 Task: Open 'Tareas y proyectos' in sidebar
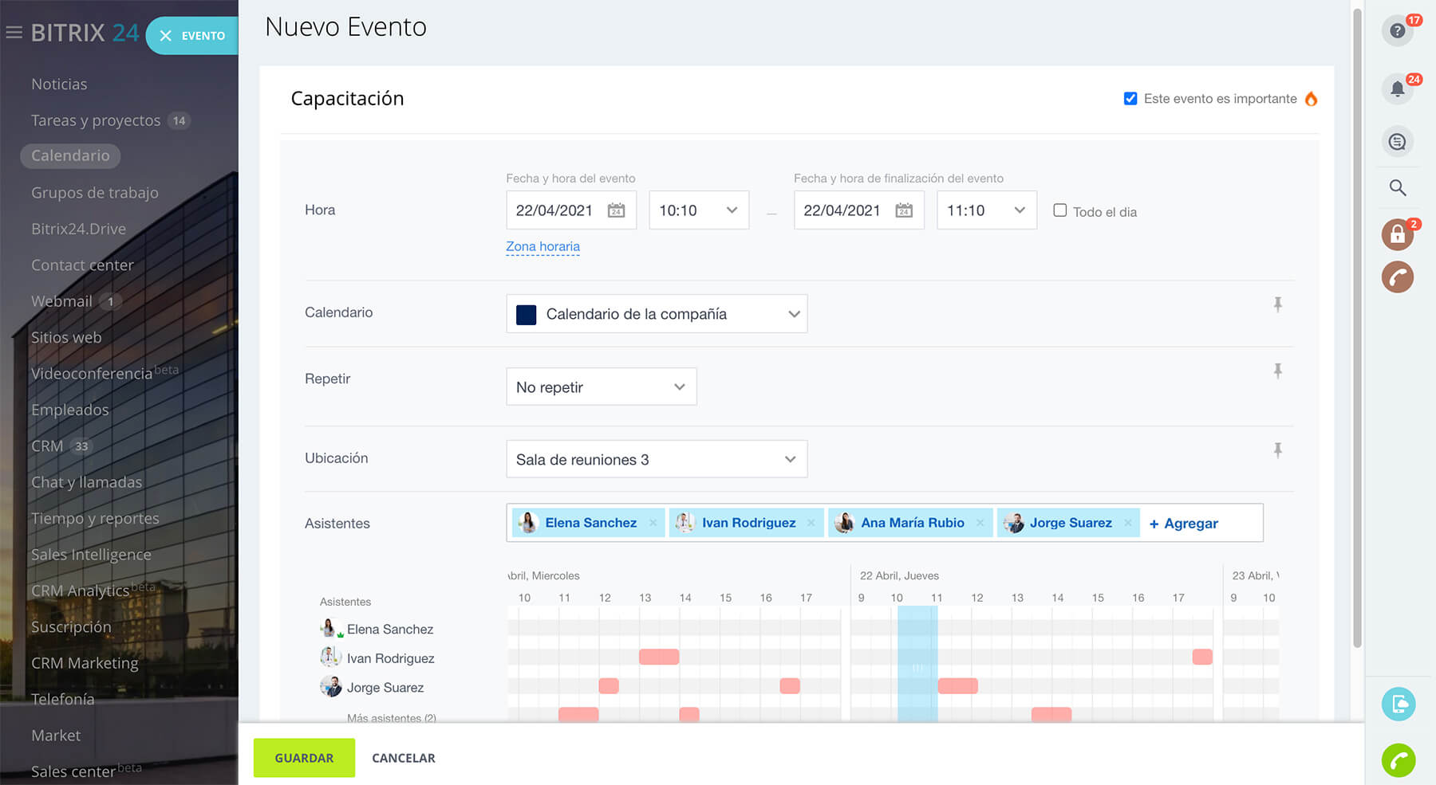click(x=96, y=120)
